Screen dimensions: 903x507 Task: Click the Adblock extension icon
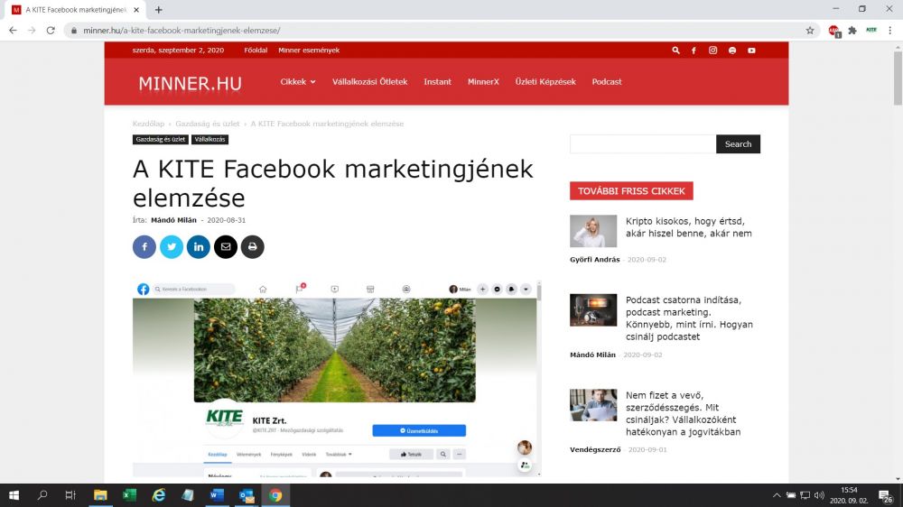point(833,31)
